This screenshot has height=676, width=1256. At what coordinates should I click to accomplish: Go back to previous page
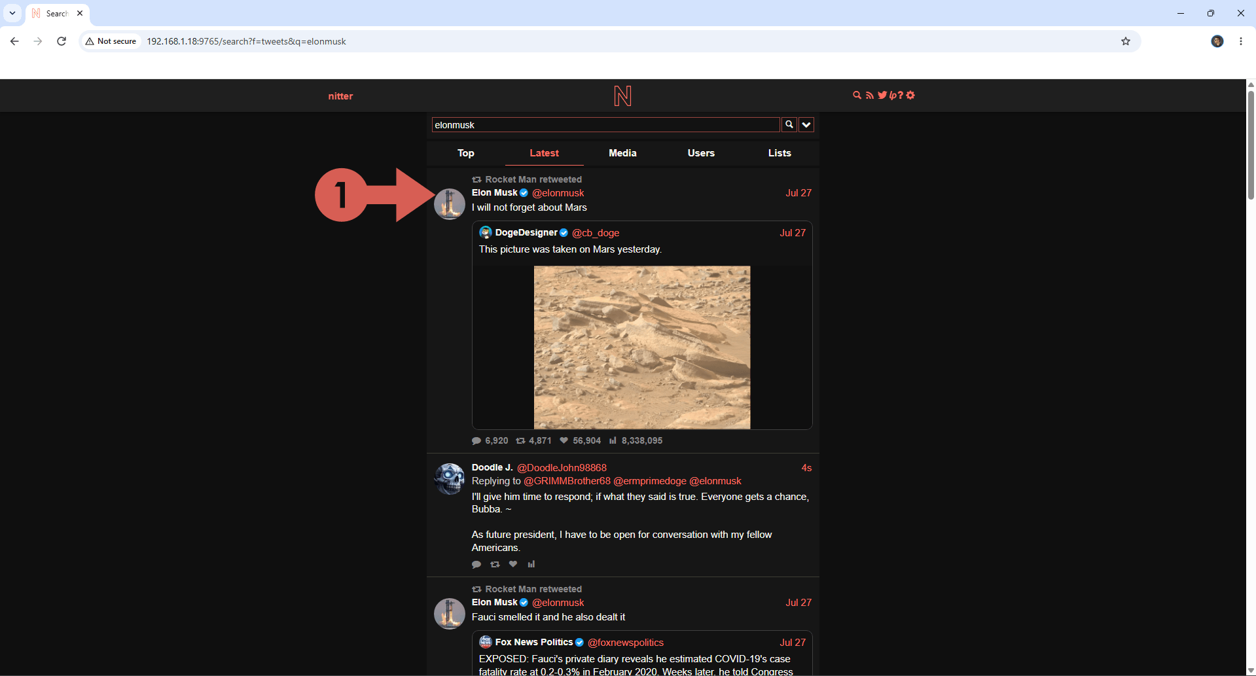(14, 41)
